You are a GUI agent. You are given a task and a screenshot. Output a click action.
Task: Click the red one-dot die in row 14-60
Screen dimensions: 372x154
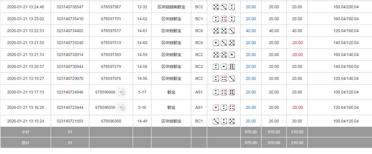216,43
